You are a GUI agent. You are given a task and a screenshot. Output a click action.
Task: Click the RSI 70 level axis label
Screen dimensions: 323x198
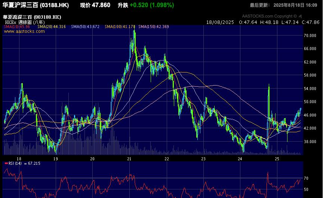305,179
